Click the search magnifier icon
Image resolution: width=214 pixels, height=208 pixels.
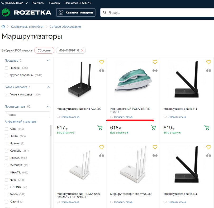click(x=105, y=13)
